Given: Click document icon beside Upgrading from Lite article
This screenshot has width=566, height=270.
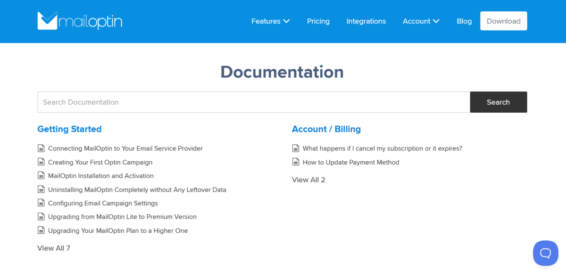Looking at the screenshot, I should 41,216.
